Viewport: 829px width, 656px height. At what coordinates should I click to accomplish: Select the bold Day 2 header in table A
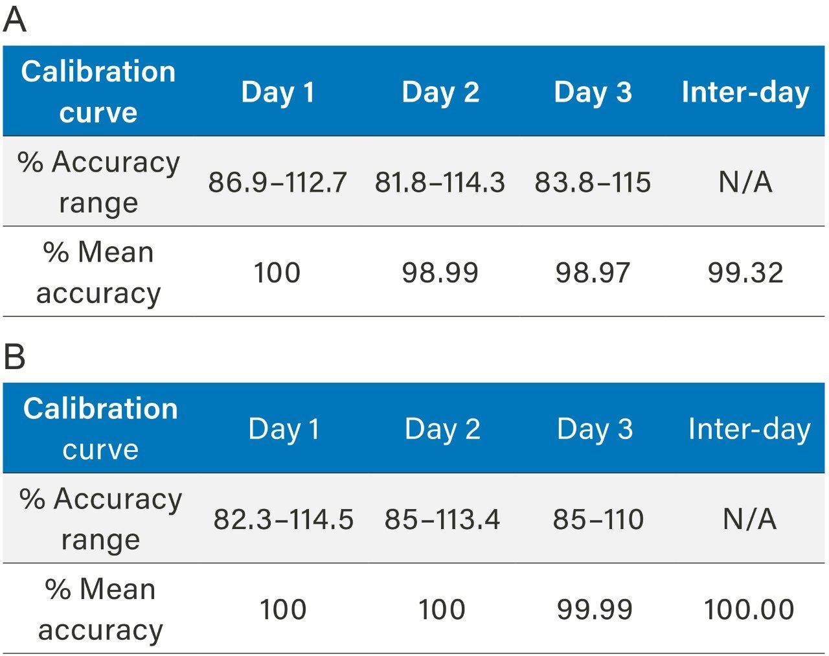point(440,92)
